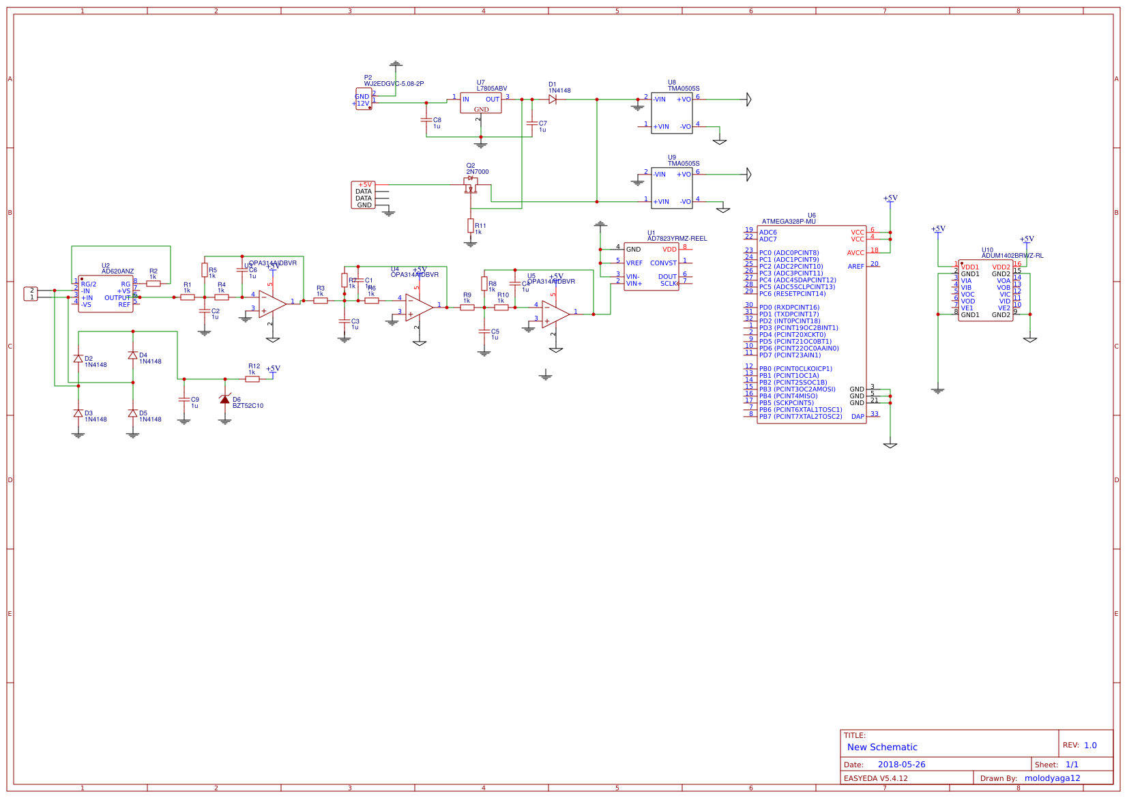1127x798 pixels.
Task: Select diode D2 symbol
Action: [78, 359]
